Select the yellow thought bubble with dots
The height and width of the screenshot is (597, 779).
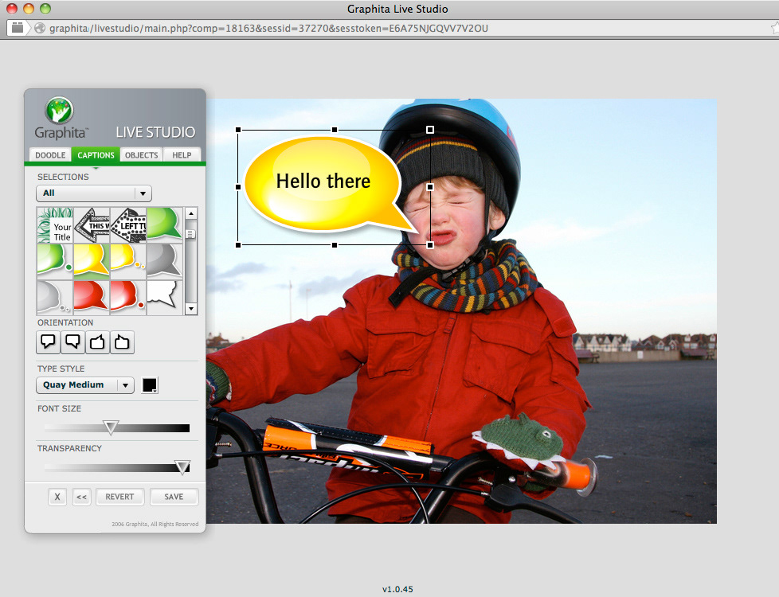128,261
